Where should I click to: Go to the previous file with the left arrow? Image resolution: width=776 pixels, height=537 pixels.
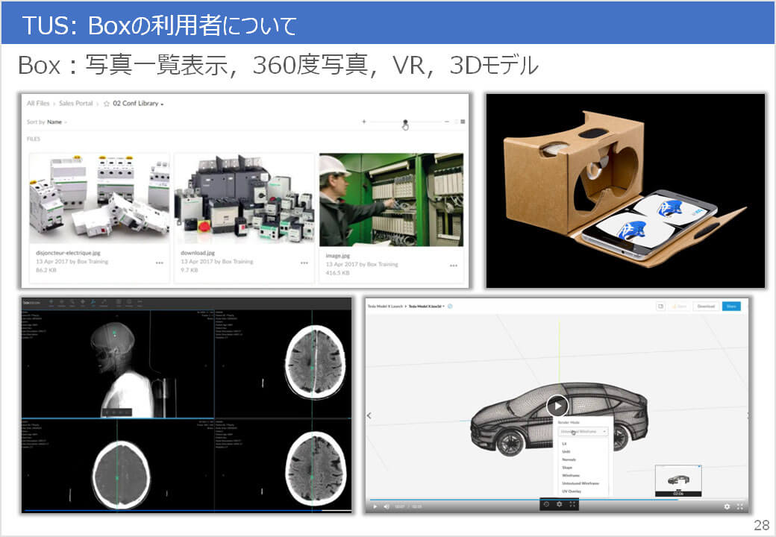click(x=369, y=415)
